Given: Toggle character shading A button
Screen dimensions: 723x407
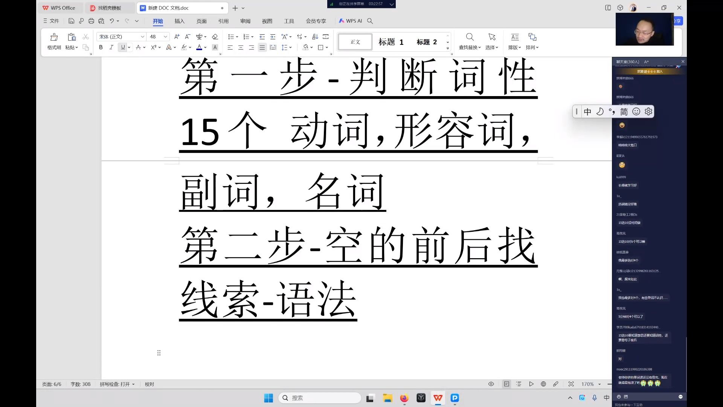Looking at the screenshot, I should click(x=215, y=47).
